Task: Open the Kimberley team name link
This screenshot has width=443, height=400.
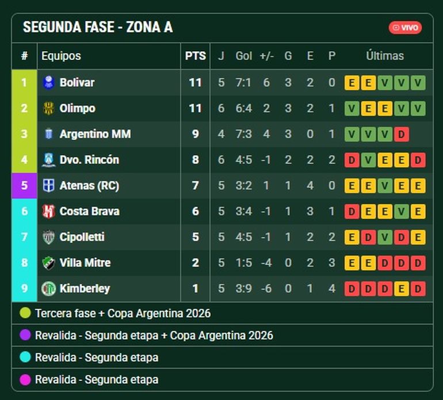Action: tap(85, 288)
